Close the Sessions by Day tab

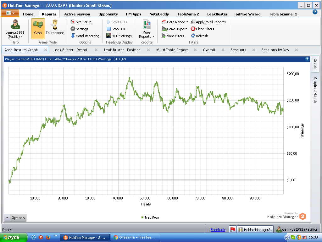click(296, 50)
